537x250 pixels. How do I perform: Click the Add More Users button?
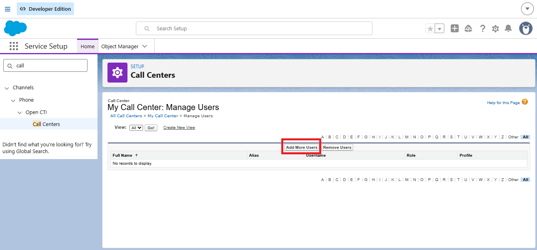point(302,148)
